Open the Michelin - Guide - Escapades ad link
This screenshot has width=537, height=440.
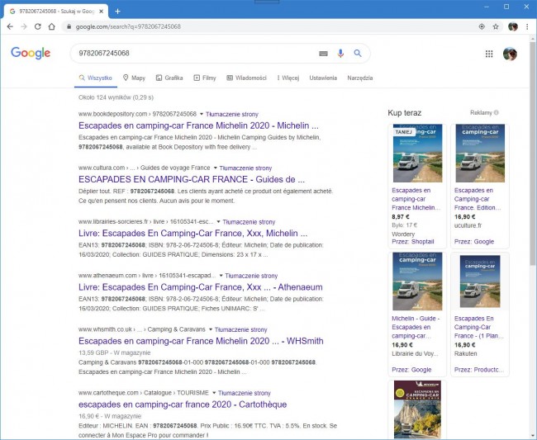416,327
